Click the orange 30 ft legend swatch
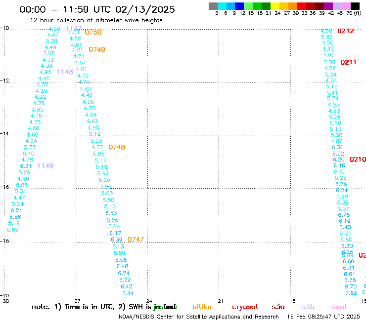 pos(293,6)
